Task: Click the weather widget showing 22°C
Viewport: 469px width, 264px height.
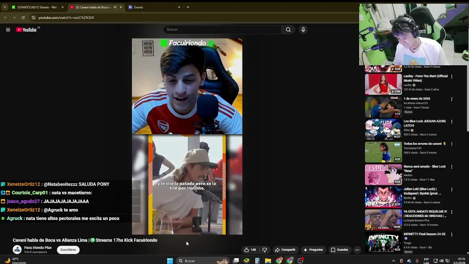Action: point(15,261)
